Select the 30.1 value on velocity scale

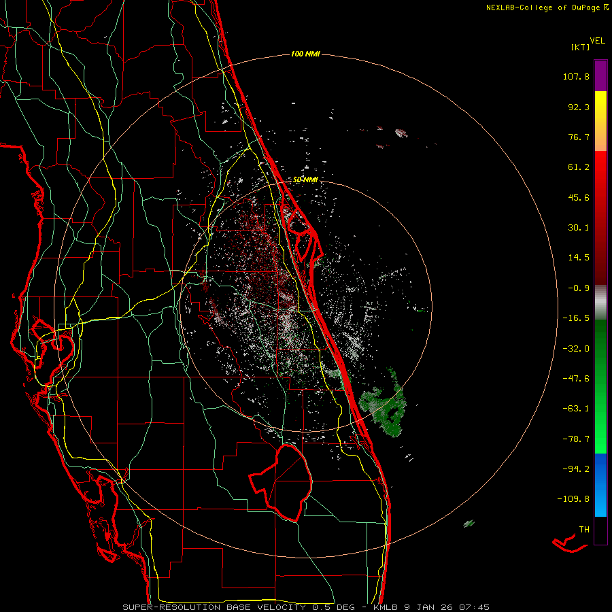(x=579, y=228)
